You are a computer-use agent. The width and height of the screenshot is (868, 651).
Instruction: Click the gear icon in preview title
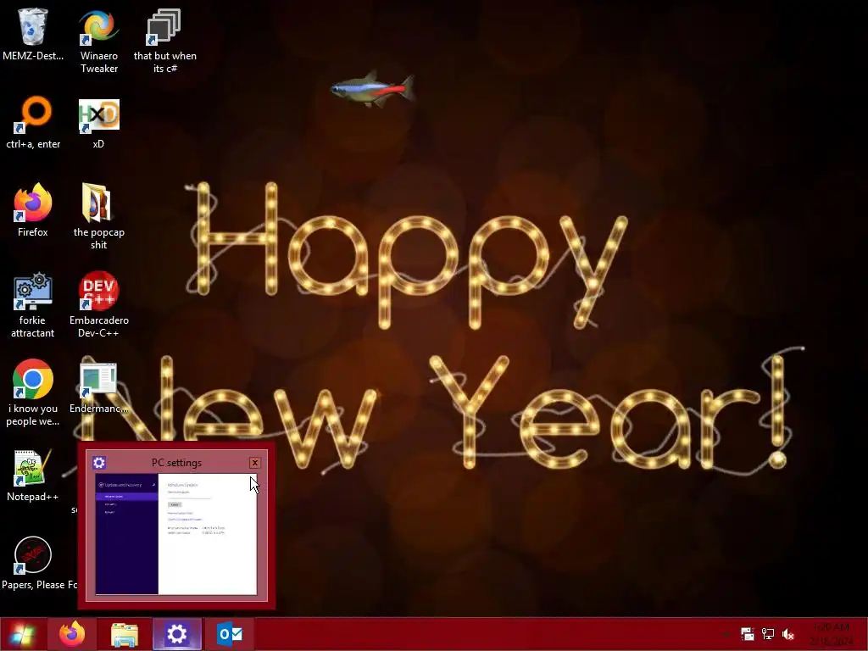coord(99,462)
